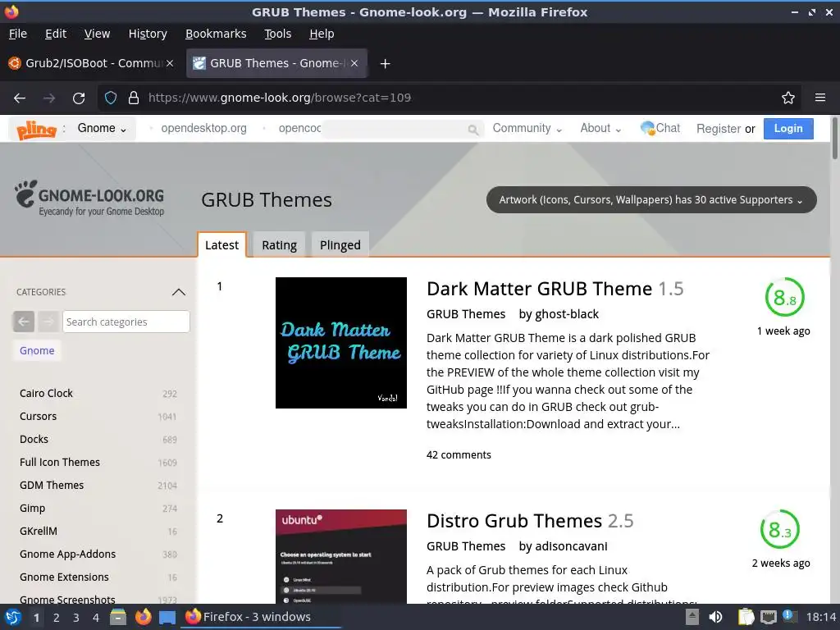Click the 8.8 rating circle
Image resolution: width=840 pixels, height=630 pixels.
784,297
